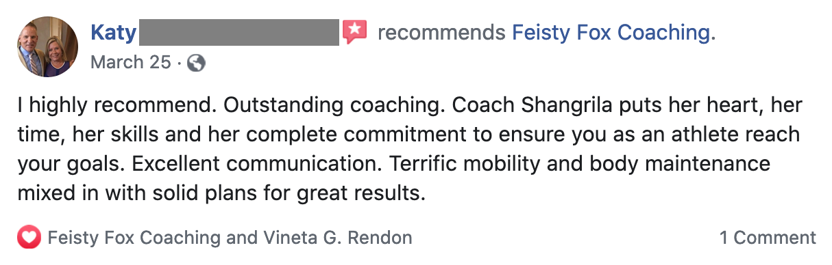This screenshot has width=832, height=265.
Task: Open the 1 Comment link
Action: 768,238
